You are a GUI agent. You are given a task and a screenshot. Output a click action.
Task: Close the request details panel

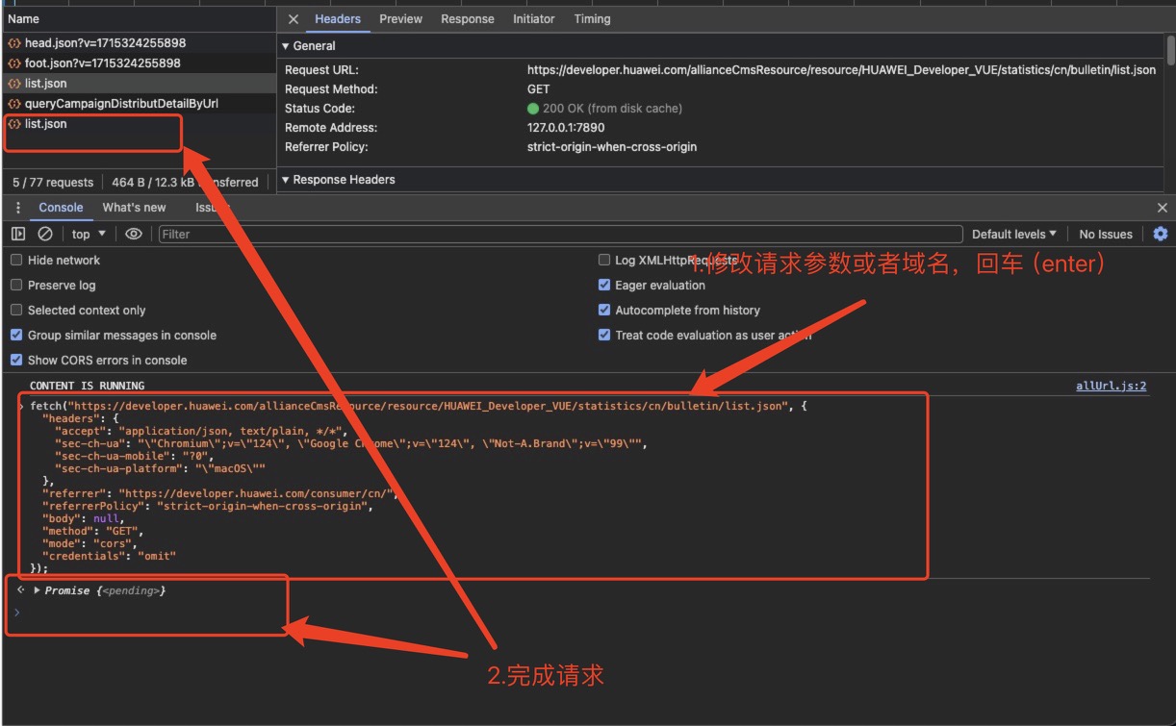pos(294,19)
